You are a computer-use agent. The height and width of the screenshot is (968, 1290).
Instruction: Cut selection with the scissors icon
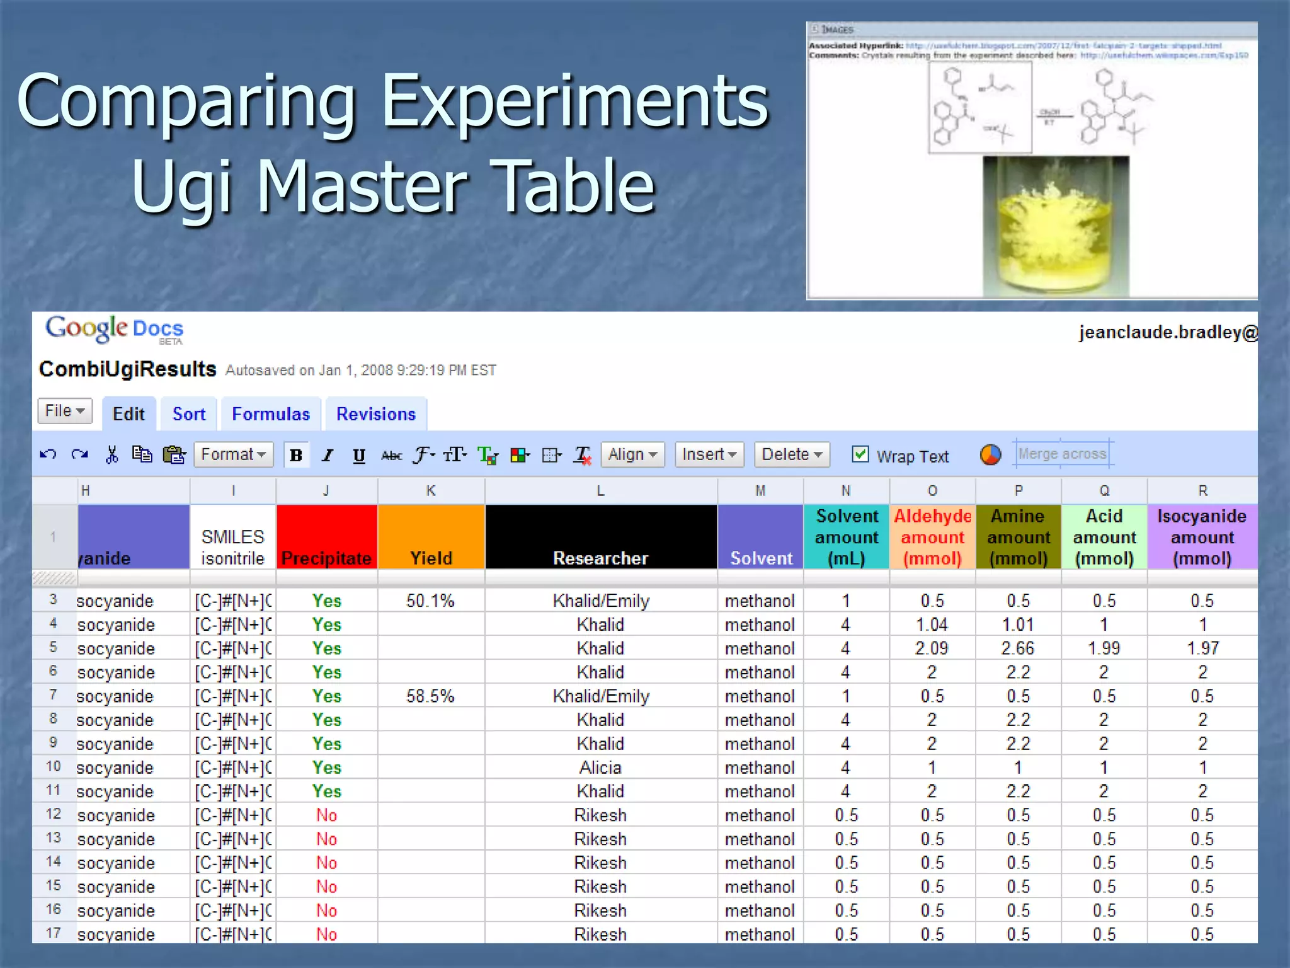pyautogui.click(x=111, y=454)
